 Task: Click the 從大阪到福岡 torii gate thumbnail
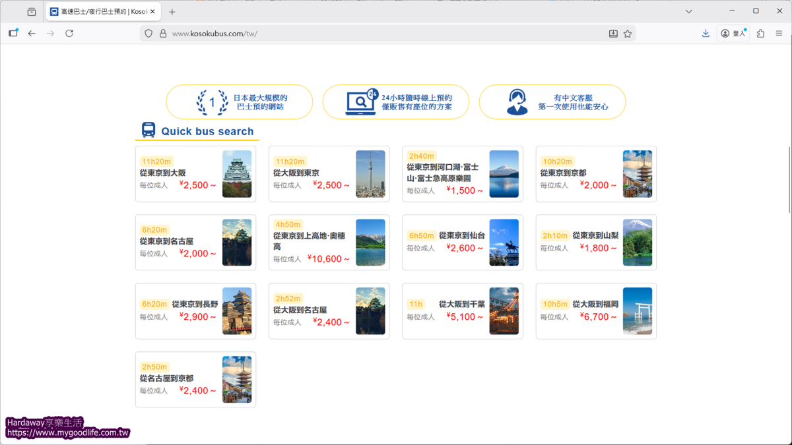pos(637,311)
